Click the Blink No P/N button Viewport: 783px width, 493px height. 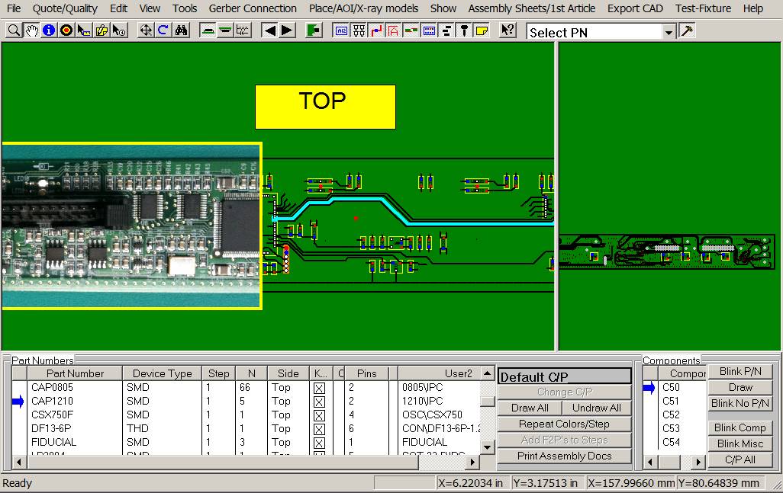[740, 403]
